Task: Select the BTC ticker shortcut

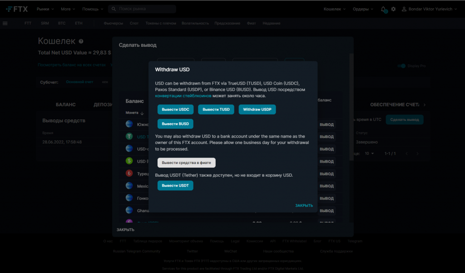Action: click(x=62, y=23)
